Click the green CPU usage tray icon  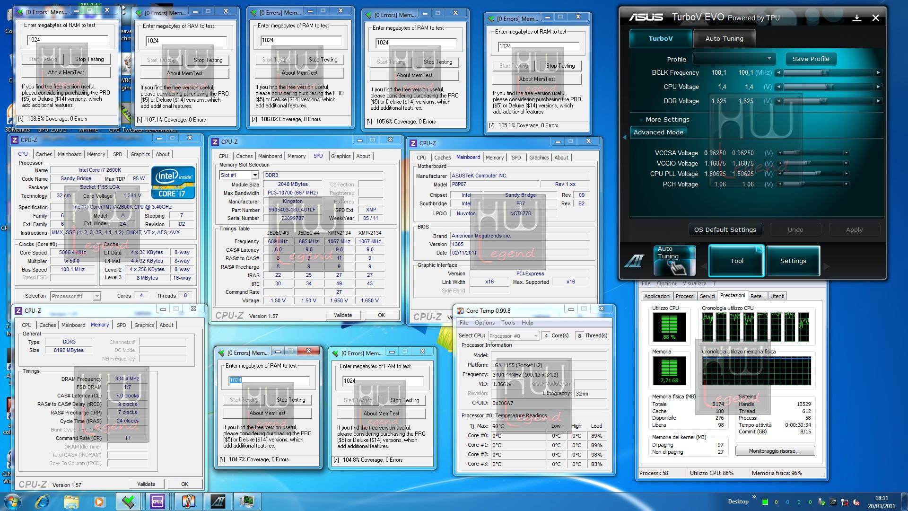[765, 502]
